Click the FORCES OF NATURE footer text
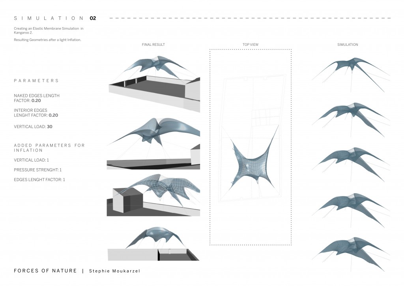Image resolution: width=404 pixels, height=286 pixels. point(45,271)
